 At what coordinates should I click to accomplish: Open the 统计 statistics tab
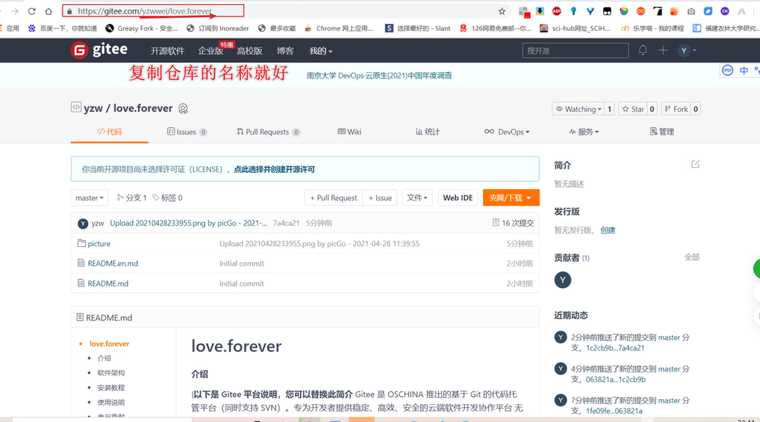427,132
